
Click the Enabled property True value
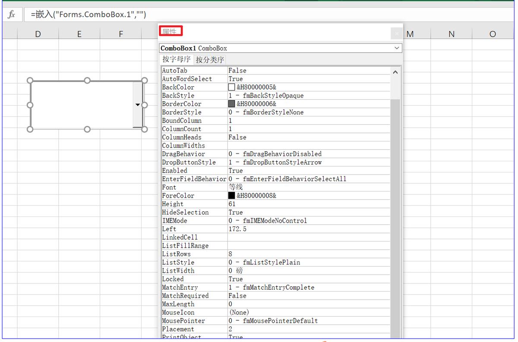[236, 171]
